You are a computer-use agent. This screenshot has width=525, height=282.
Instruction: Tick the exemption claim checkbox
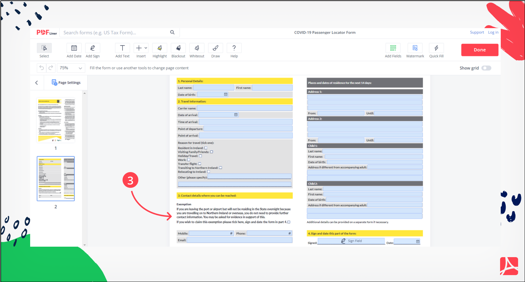[x=289, y=222]
